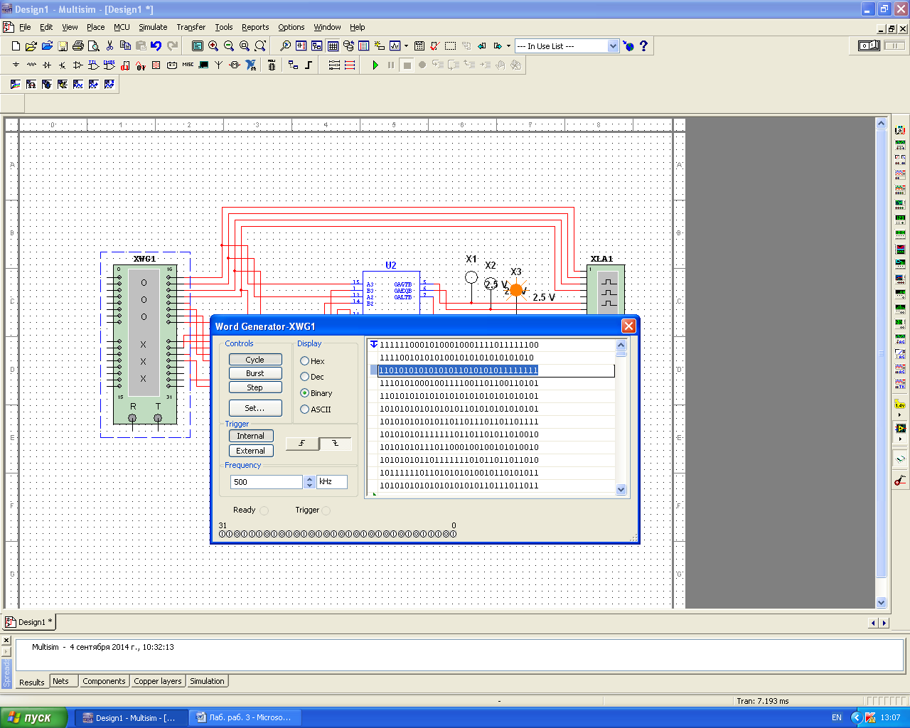Expand the Grapher dropdown arrow
Viewport: 910px width, 728px height.
(x=406, y=45)
